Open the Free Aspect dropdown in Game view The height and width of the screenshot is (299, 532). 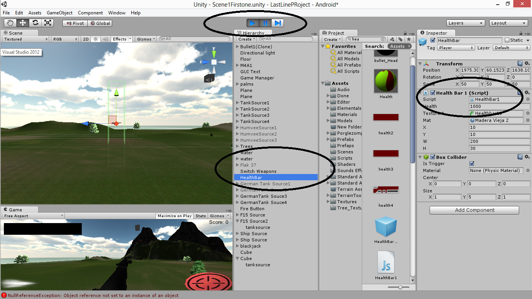tap(32, 215)
